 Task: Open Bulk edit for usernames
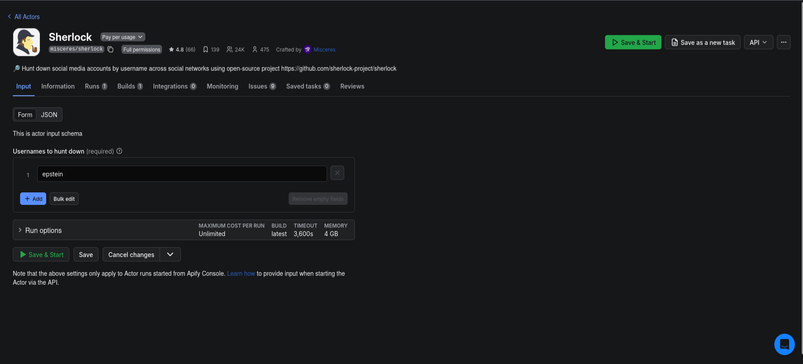pos(64,199)
